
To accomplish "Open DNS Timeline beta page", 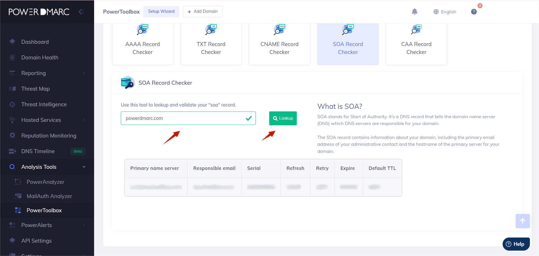I will [x=38, y=151].
